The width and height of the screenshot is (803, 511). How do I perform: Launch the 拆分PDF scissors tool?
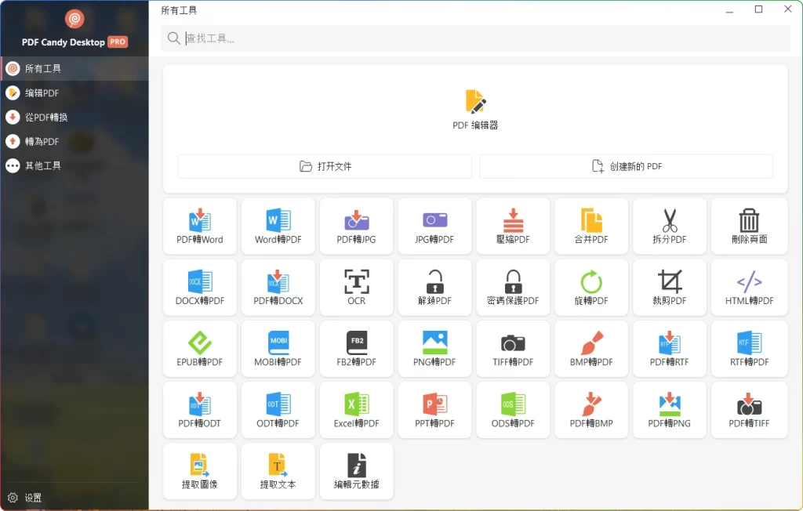pyautogui.click(x=669, y=226)
